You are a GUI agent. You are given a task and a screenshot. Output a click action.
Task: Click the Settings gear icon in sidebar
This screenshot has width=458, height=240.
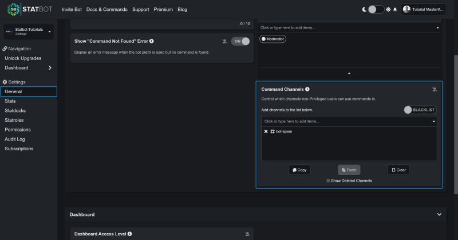5,82
